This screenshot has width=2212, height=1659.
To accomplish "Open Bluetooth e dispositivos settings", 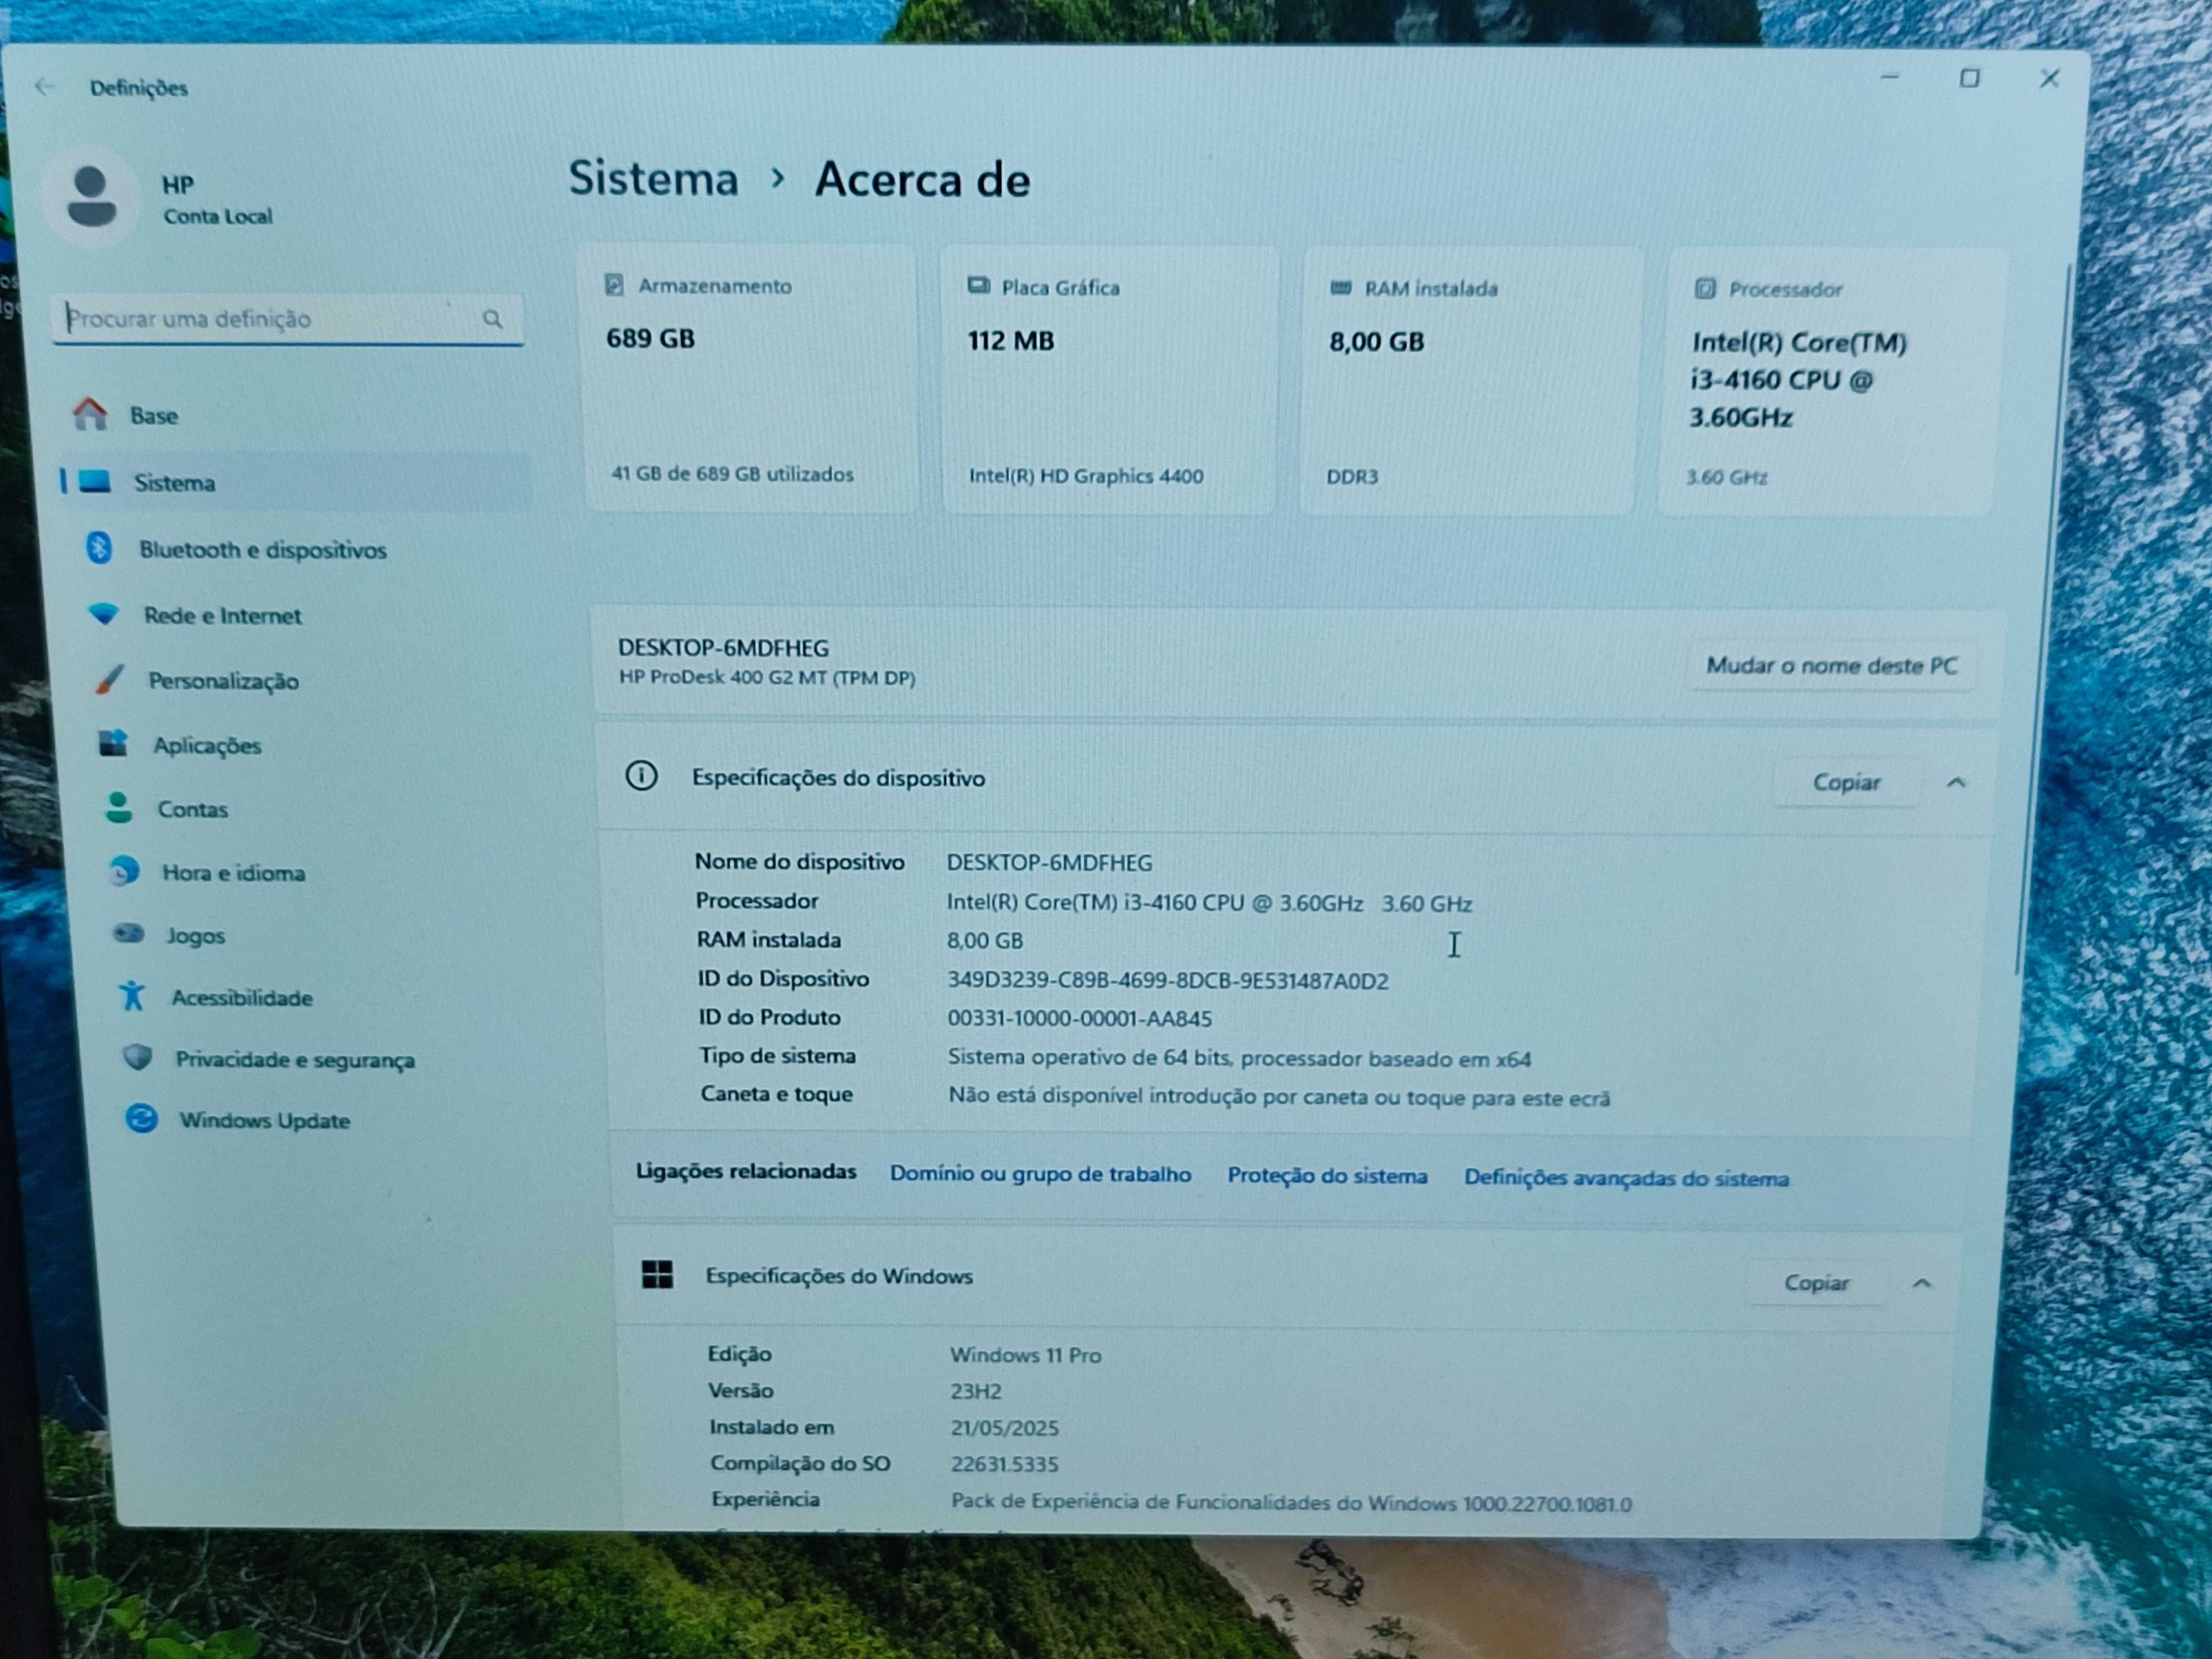I will click(300, 549).
